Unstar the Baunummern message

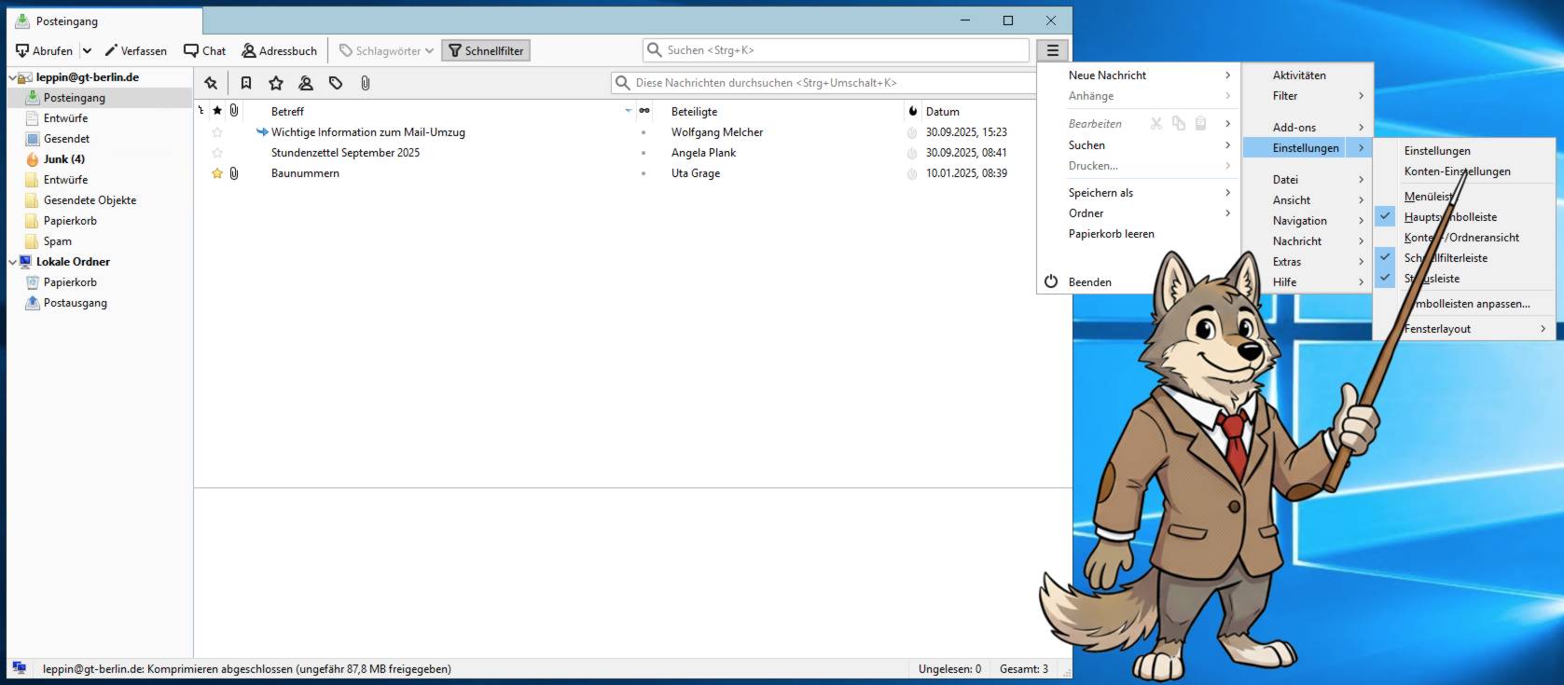tap(217, 173)
